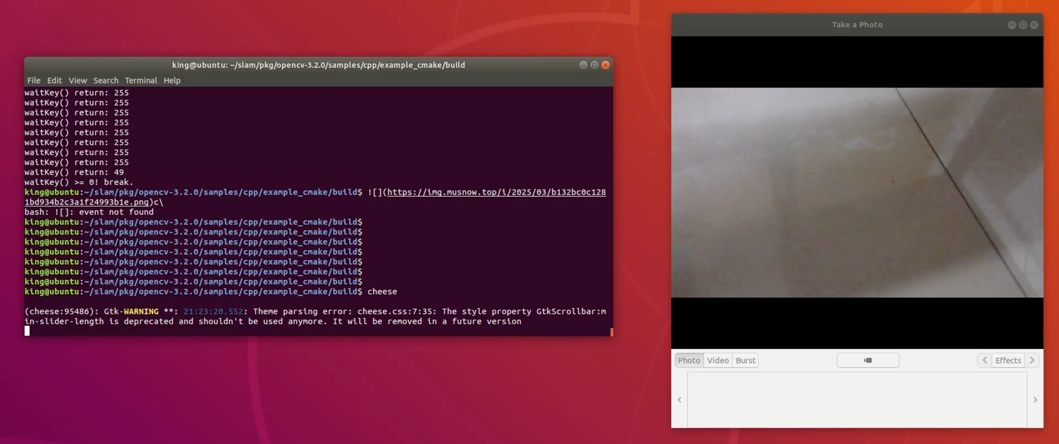The width and height of the screenshot is (1059, 444).
Task: Open the terminal View menu
Action: [x=78, y=80]
